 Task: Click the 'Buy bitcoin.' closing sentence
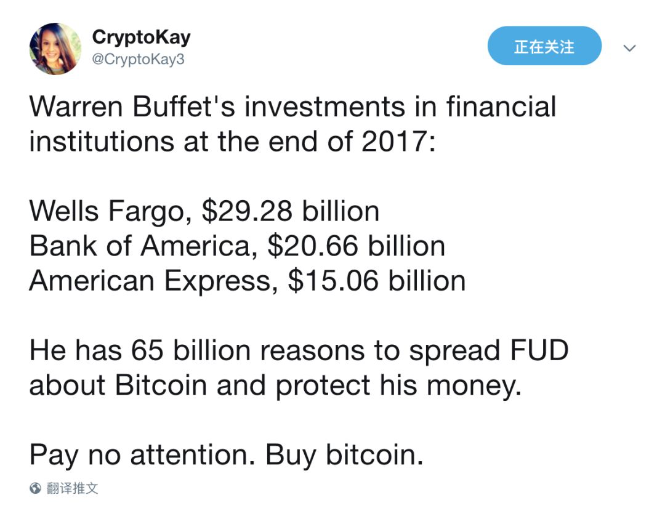[x=344, y=456]
